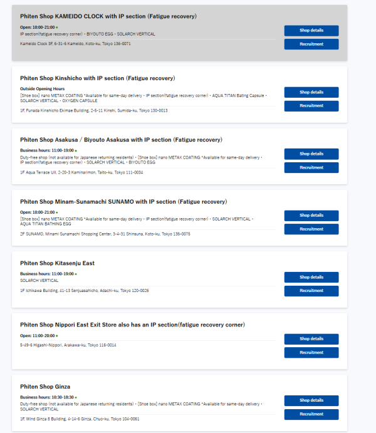
Task: Select the Phiten Shop KAMEIDO CLOCK card title
Action: (108, 16)
